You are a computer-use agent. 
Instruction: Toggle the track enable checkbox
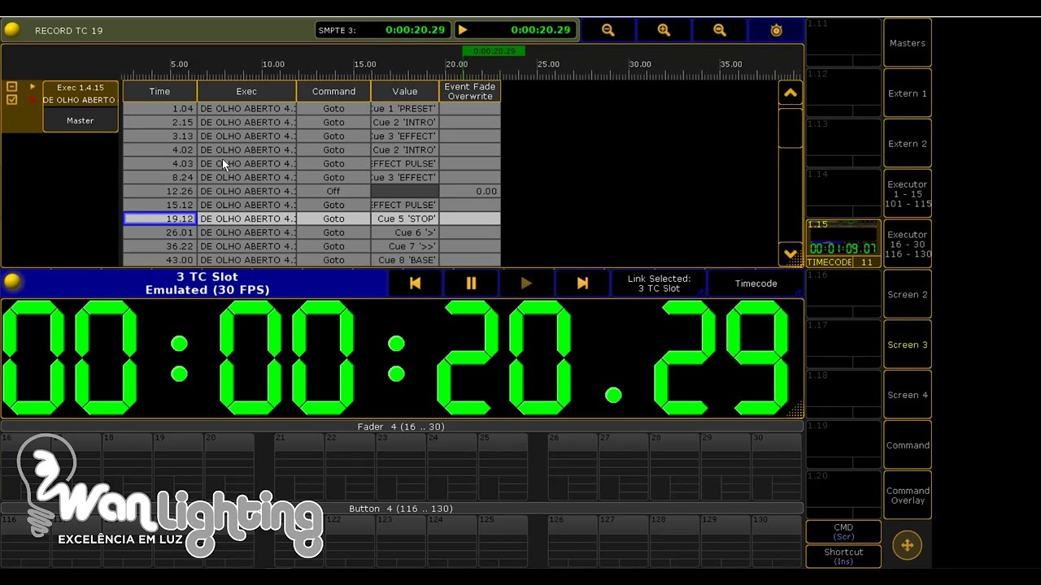[11, 100]
